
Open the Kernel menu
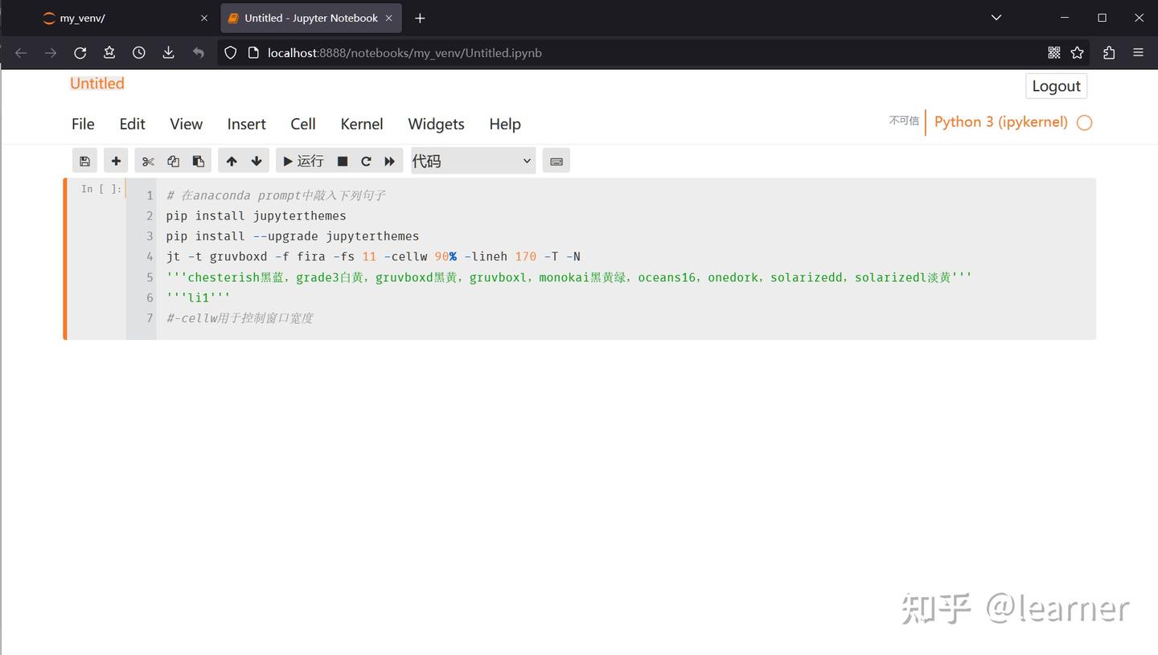[361, 124]
